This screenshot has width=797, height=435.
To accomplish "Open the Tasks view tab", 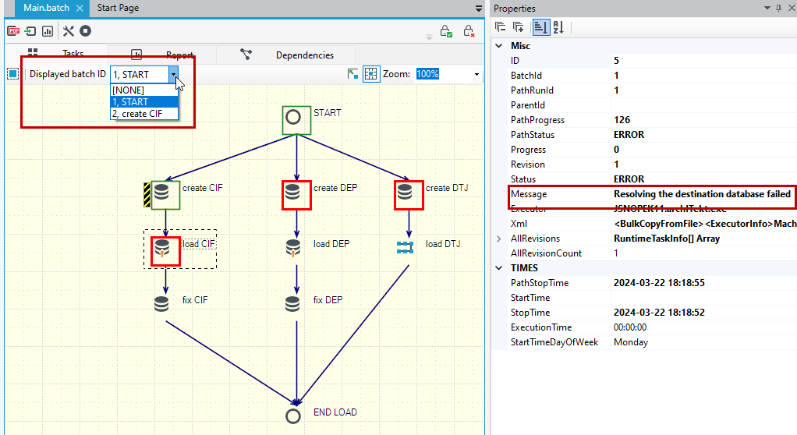I will click(56, 53).
